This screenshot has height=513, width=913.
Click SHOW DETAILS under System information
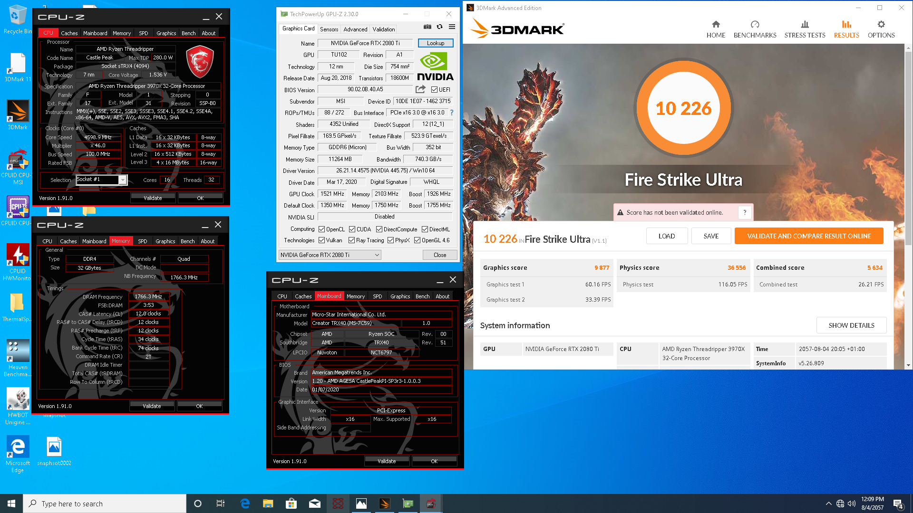[851, 325]
